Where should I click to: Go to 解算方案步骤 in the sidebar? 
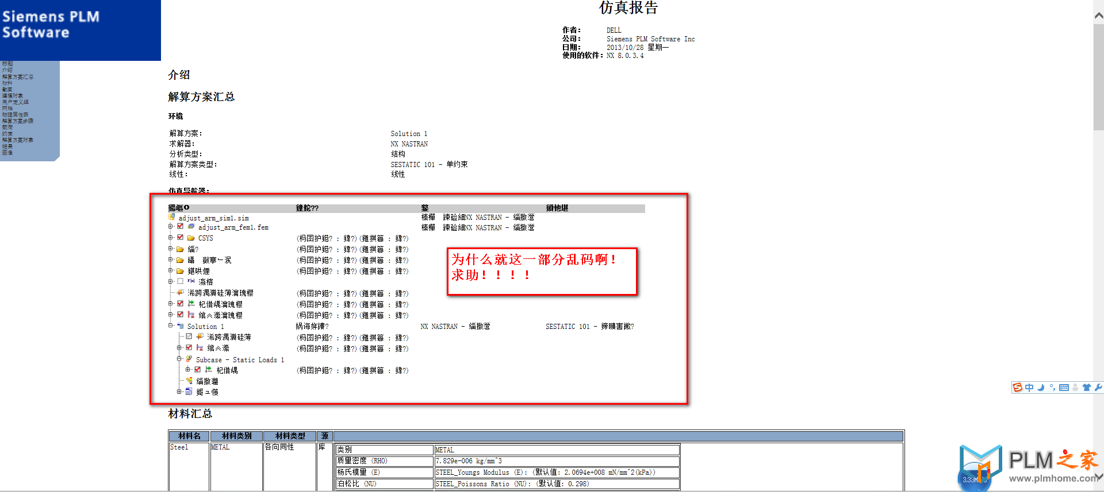(18, 121)
